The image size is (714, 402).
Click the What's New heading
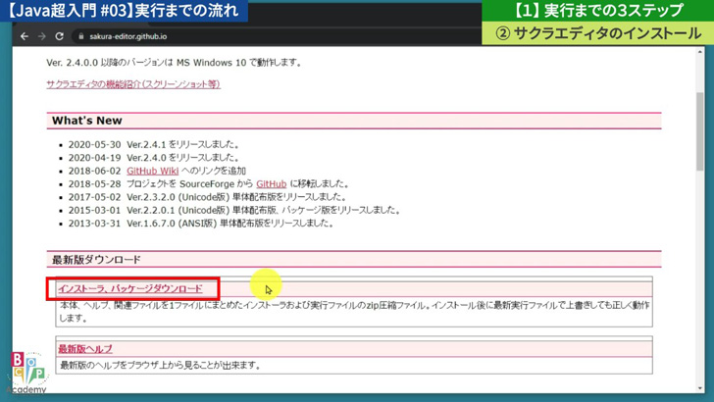pos(87,121)
